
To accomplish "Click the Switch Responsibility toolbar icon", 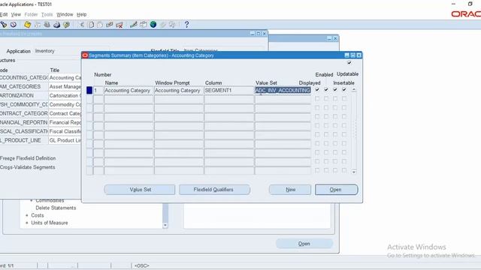I will [x=47, y=25].
